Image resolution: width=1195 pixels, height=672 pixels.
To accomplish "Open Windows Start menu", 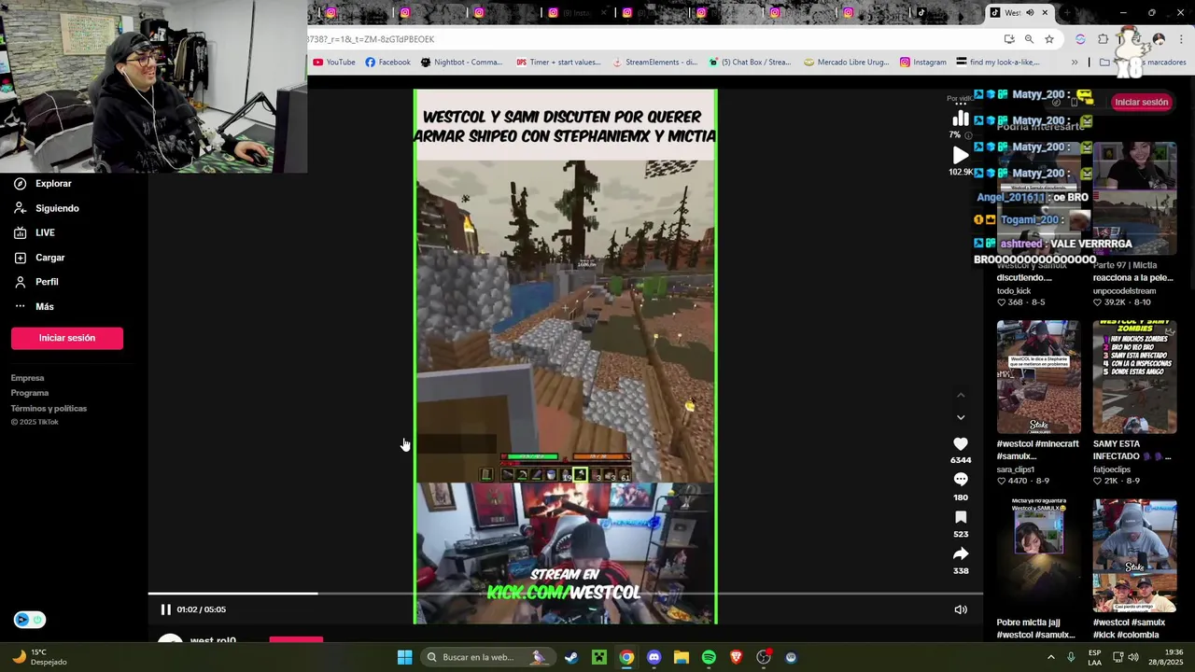I will click(404, 657).
